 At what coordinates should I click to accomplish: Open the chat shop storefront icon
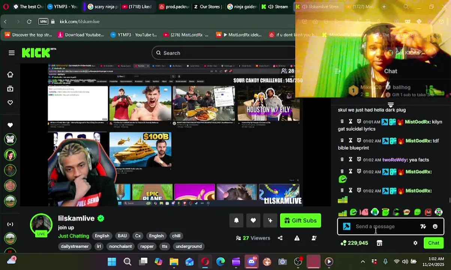tap(379, 243)
